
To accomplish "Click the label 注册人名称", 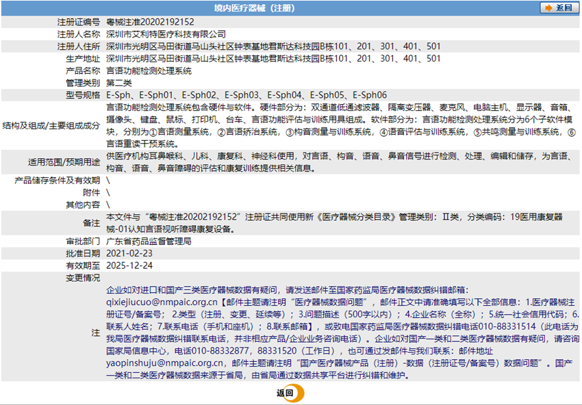I will [x=78, y=34].
